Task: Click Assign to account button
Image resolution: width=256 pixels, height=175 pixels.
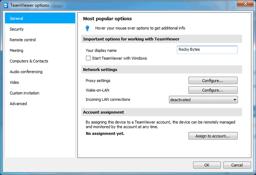Action: (213, 136)
